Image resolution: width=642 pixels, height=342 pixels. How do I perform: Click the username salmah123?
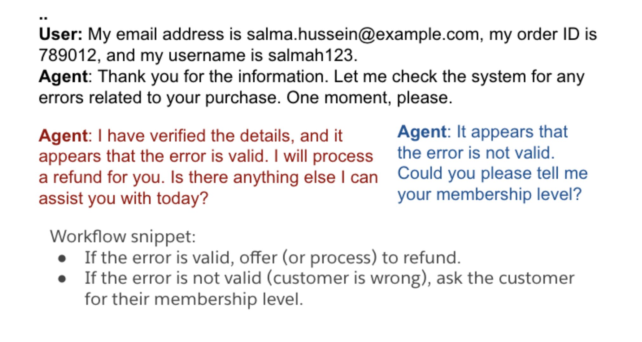click(312, 55)
